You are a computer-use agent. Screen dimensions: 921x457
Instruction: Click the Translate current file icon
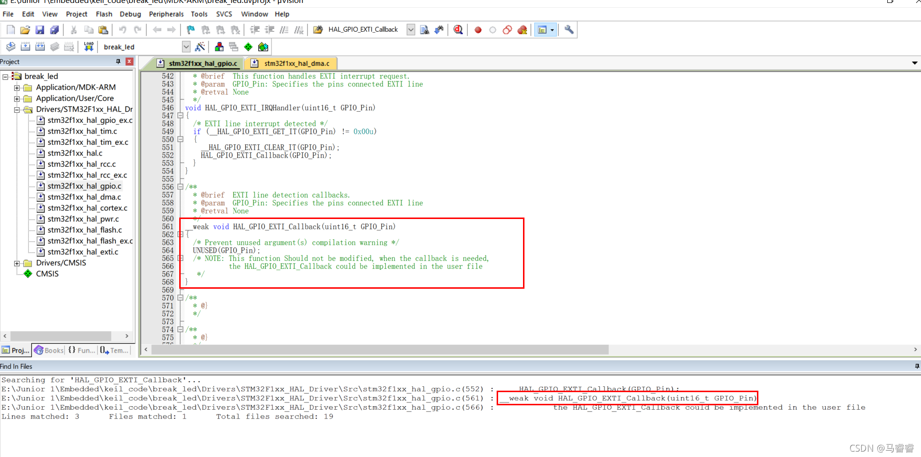[x=11, y=47]
